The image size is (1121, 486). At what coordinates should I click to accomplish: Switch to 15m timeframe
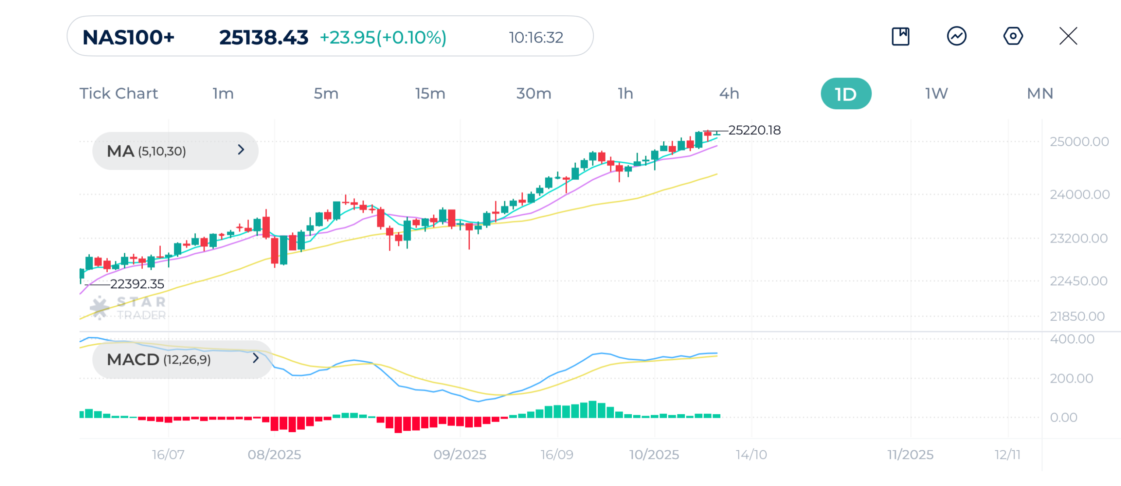pos(430,94)
